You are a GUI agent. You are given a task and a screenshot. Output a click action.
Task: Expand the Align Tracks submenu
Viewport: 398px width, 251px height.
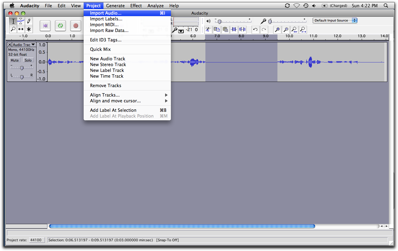[127, 95]
